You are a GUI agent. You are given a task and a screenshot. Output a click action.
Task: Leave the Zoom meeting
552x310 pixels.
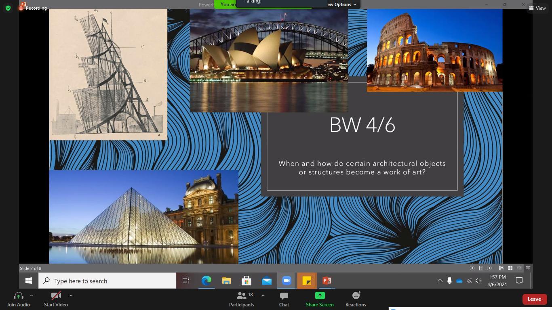click(x=534, y=299)
